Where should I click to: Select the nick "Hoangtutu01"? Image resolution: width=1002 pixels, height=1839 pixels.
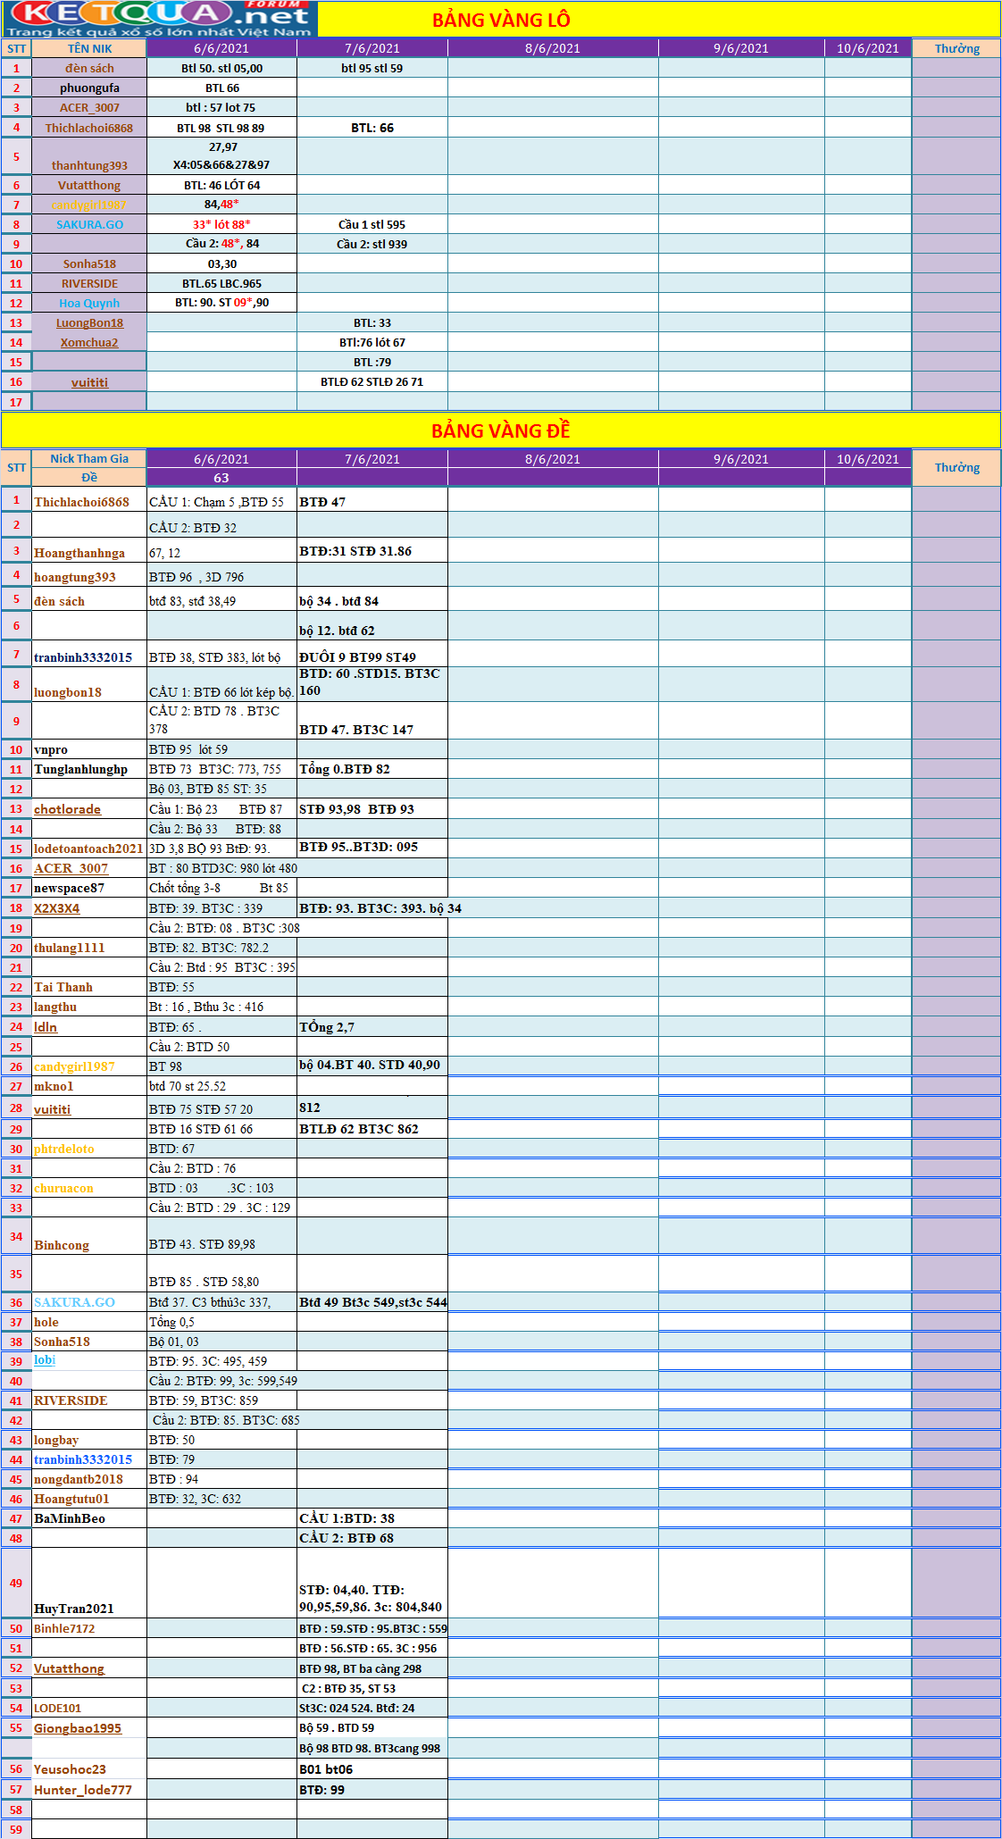[71, 1499]
